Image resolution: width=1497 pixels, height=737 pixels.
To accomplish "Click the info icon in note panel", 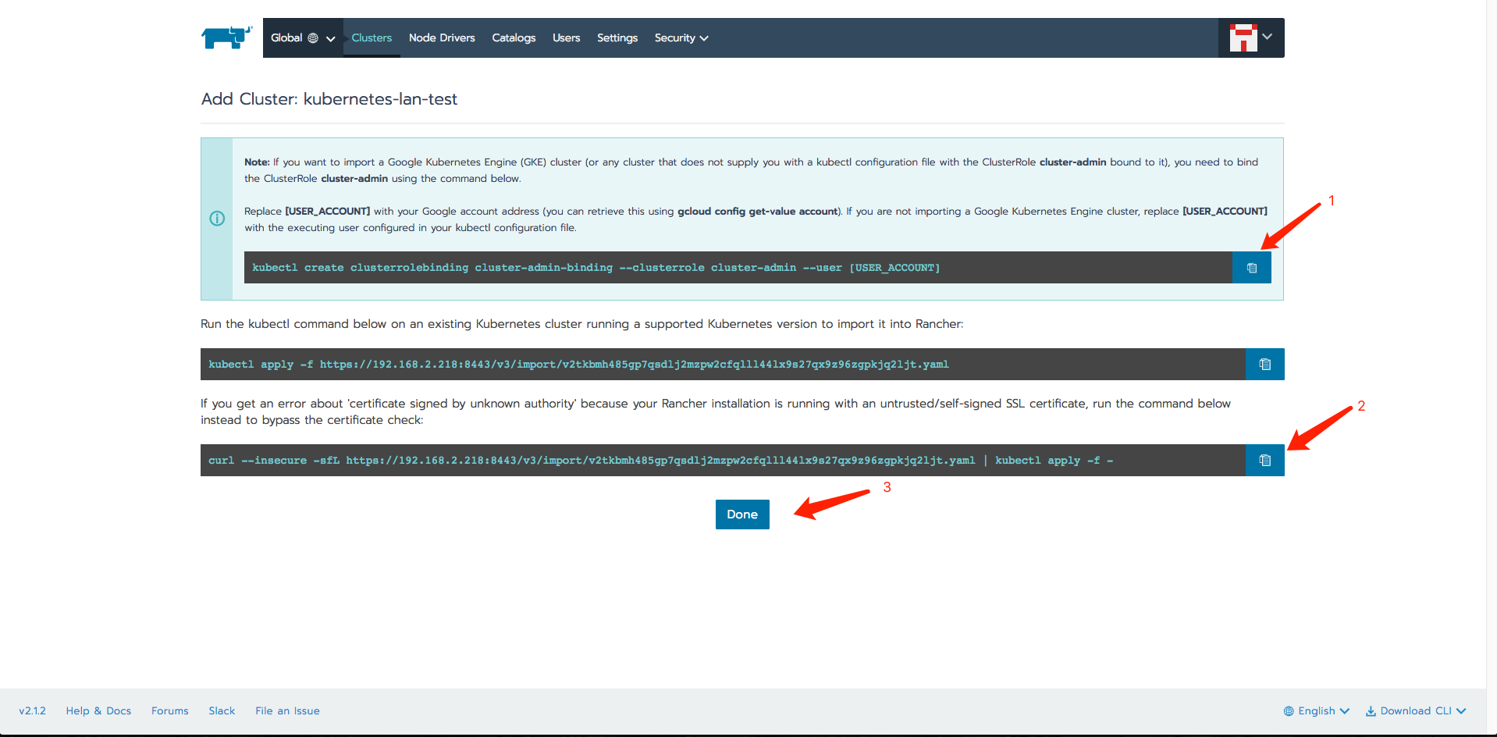I will [x=217, y=219].
